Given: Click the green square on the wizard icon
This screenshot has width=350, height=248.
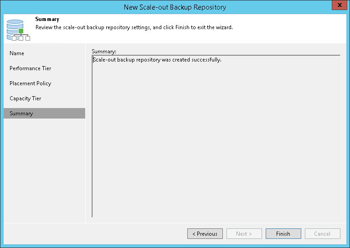Looking at the screenshot, I should coord(22,31).
